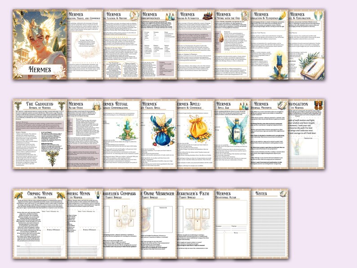The width and height of the screenshot is (357, 268).
Task: Open the Hermes Altar Guide page
Action: [x=85, y=134]
